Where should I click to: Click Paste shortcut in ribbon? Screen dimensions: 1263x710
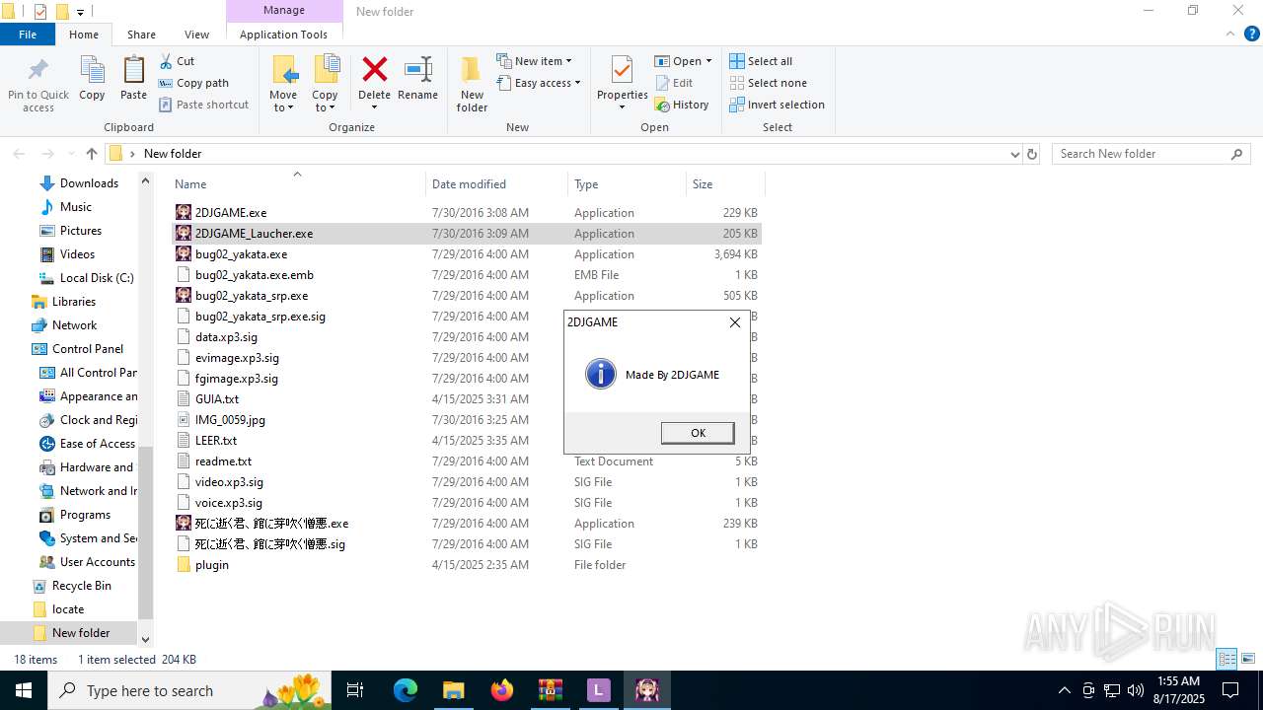204,105
